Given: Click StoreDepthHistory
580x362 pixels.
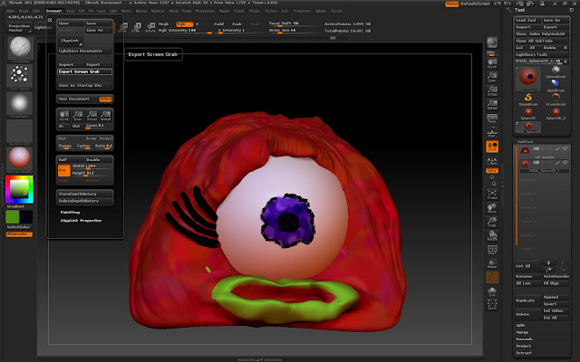Looking at the screenshot, I should coord(84,194).
